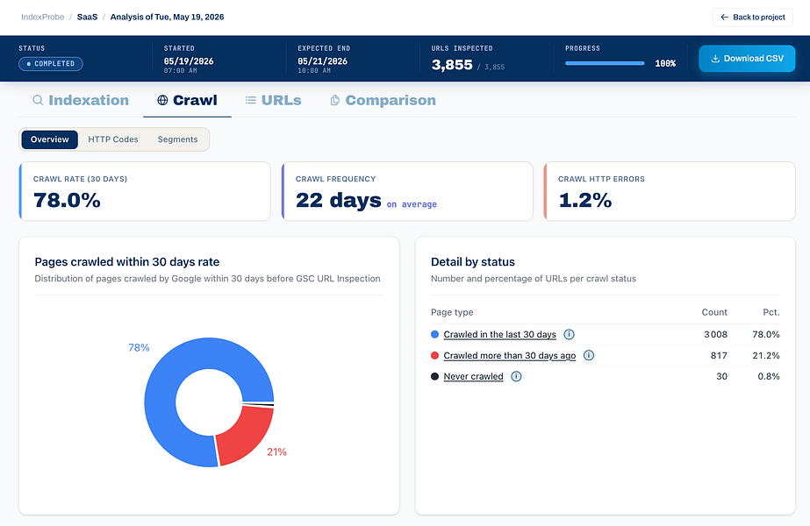Click the info icon beside Never crawled
Viewport: 810px width, 526px height.
coord(516,376)
